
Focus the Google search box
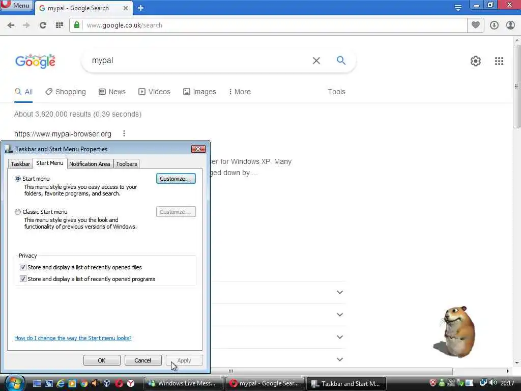pyautogui.click(x=199, y=61)
